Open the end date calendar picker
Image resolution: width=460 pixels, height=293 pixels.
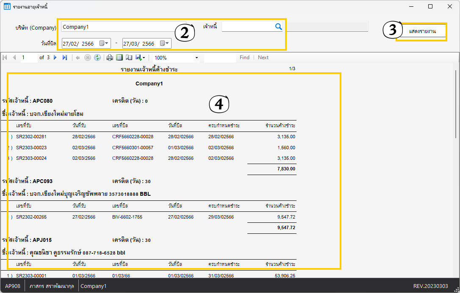point(165,43)
